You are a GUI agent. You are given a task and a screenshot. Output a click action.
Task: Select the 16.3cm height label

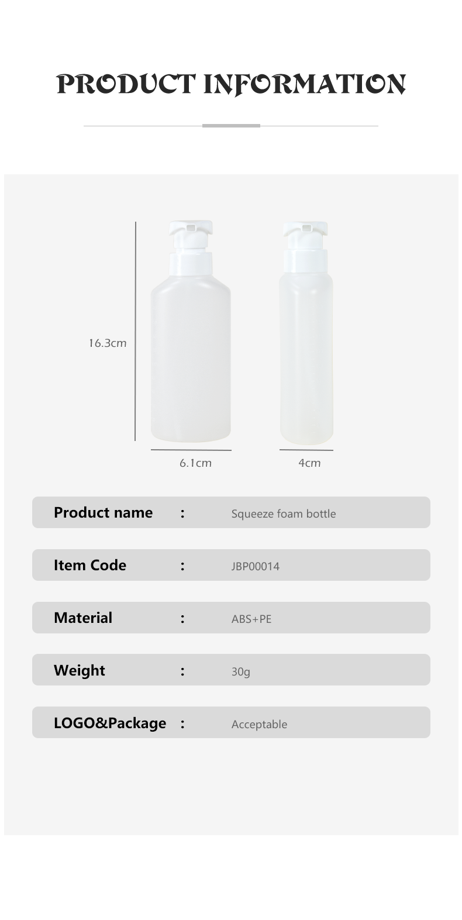[108, 343]
